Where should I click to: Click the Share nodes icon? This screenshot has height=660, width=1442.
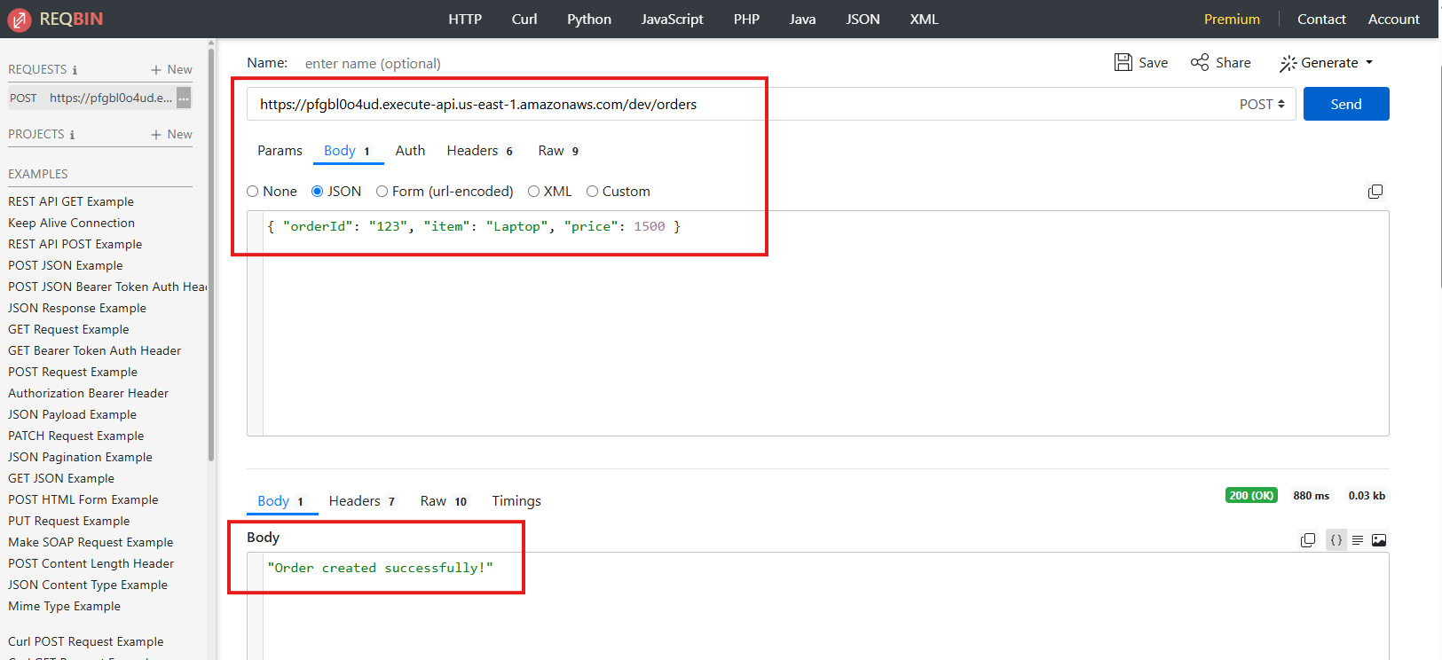tap(1200, 62)
